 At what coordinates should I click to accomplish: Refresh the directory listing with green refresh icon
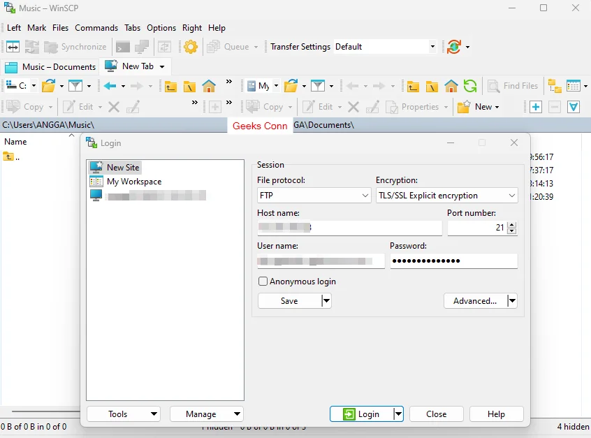[x=470, y=86]
